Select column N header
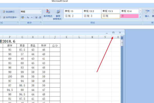Viewport: 154px width, 103px height. [105, 37]
